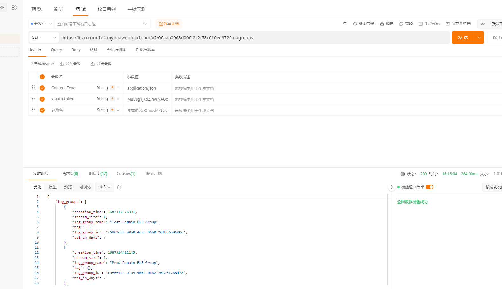Click save and archive (保存并归档)
The width and height of the screenshot is (502, 289).
click(458, 24)
